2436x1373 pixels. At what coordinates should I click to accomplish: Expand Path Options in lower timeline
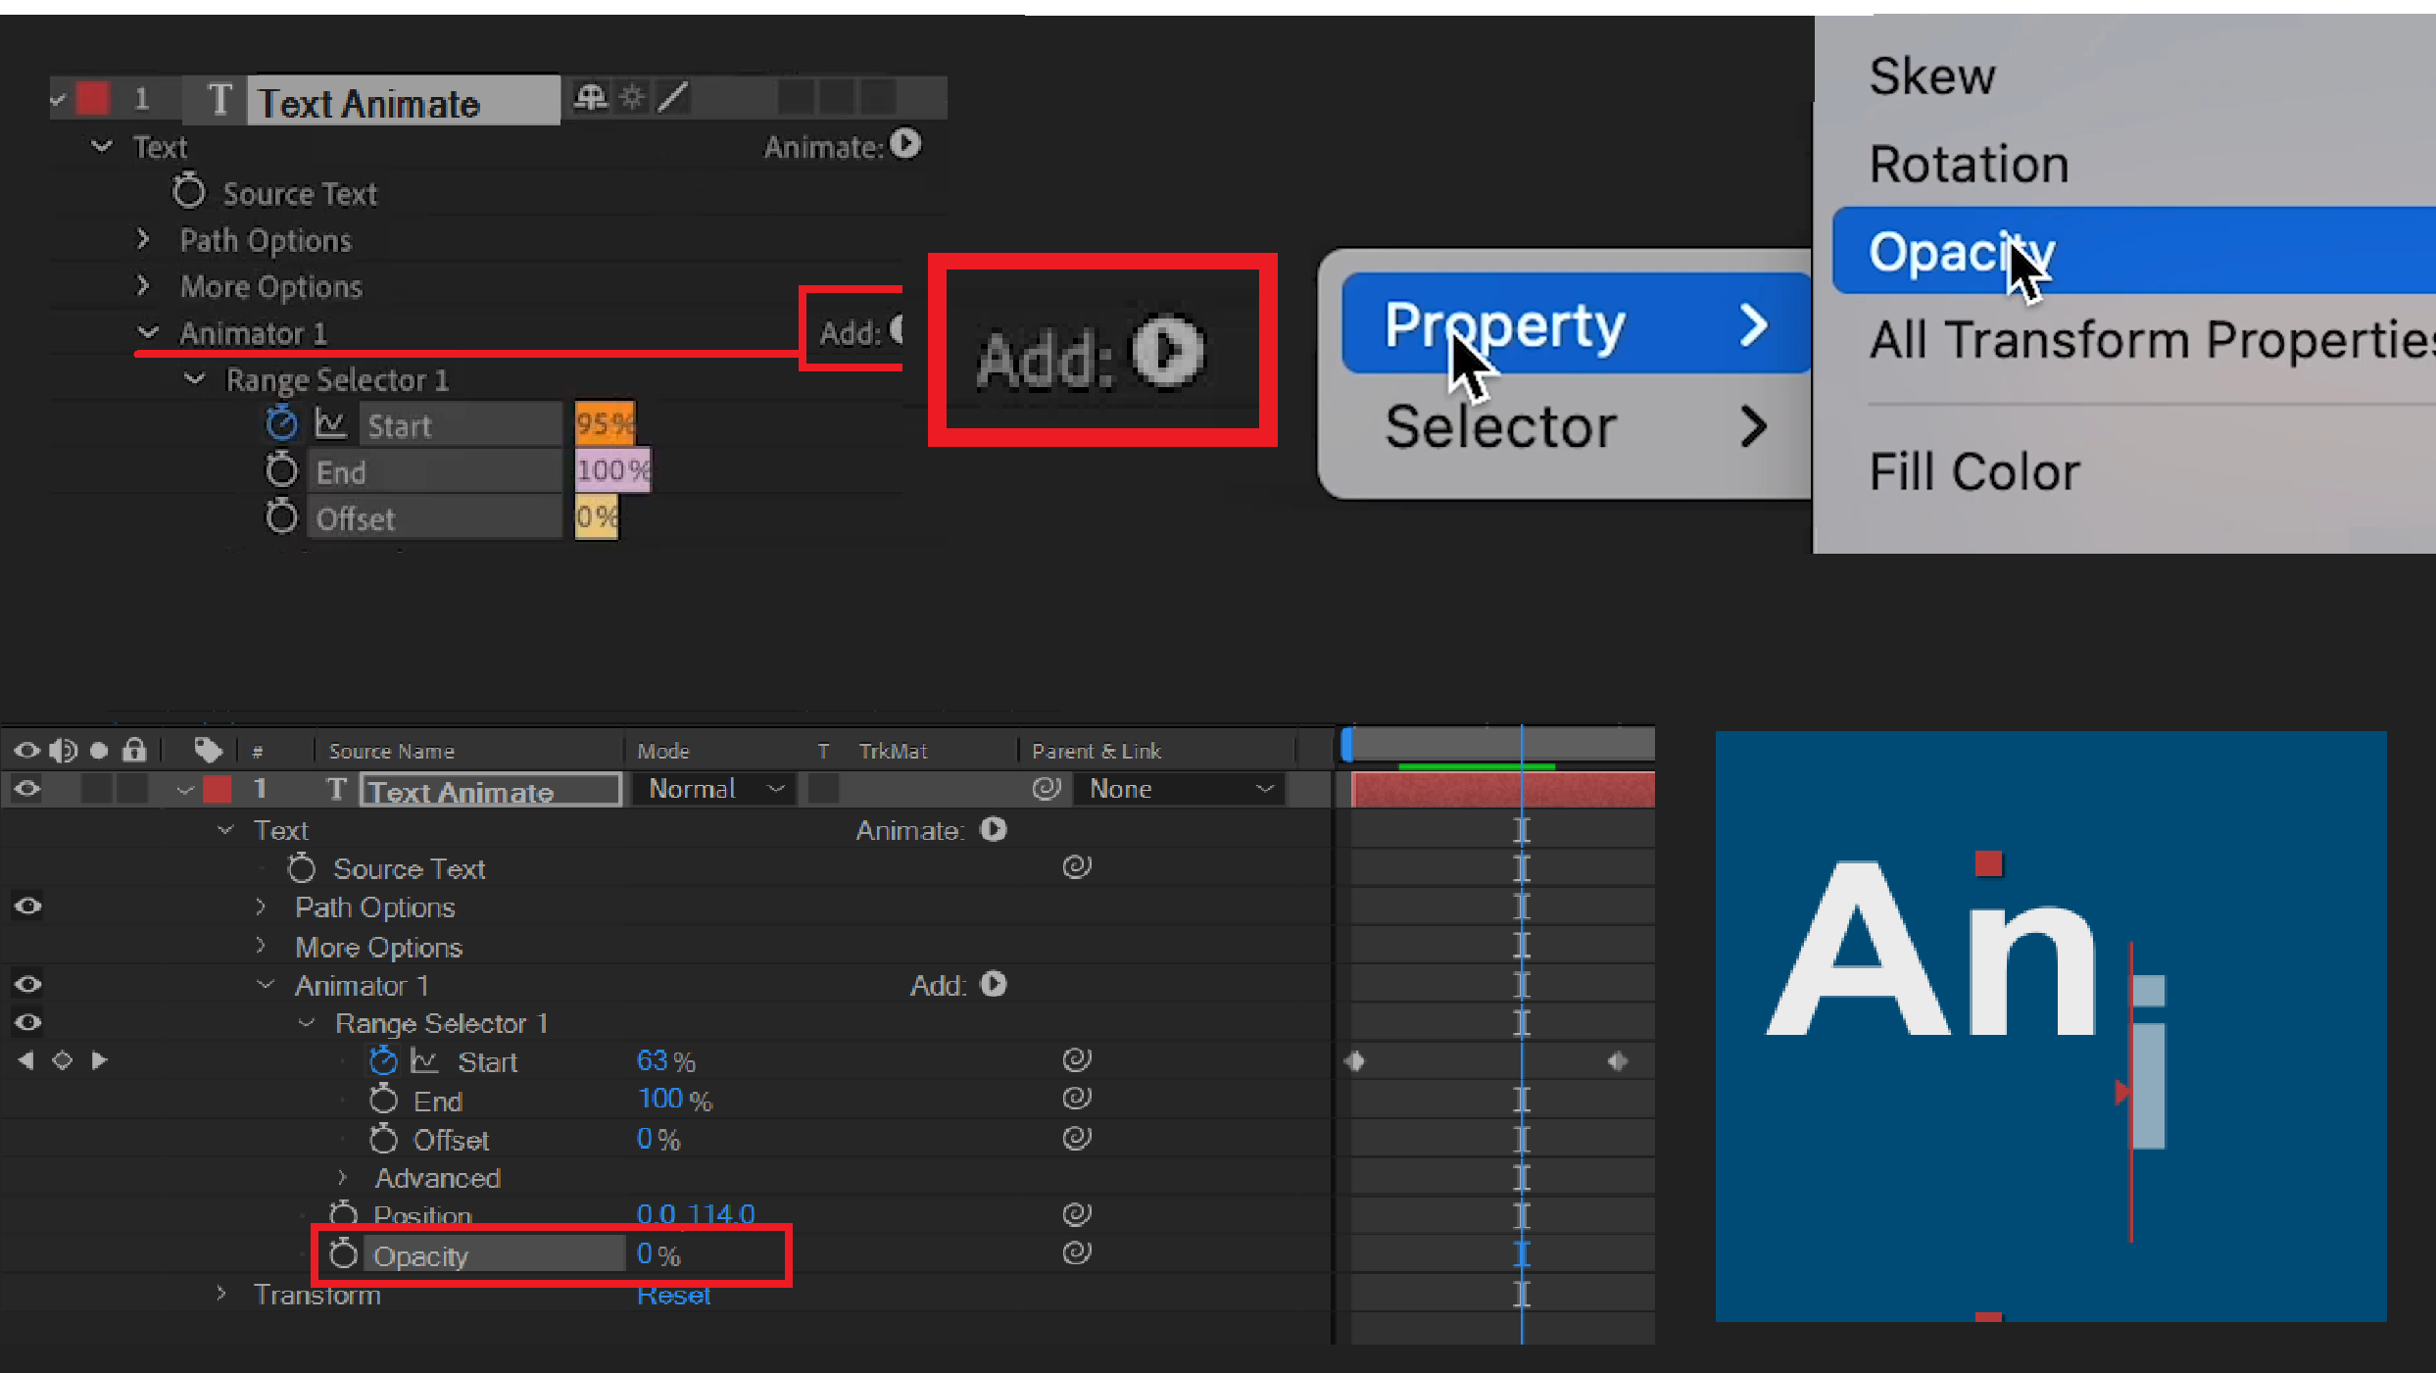[261, 907]
